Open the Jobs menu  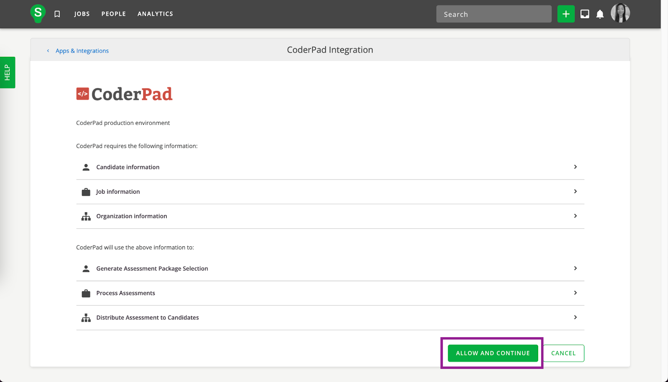pyautogui.click(x=82, y=14)
